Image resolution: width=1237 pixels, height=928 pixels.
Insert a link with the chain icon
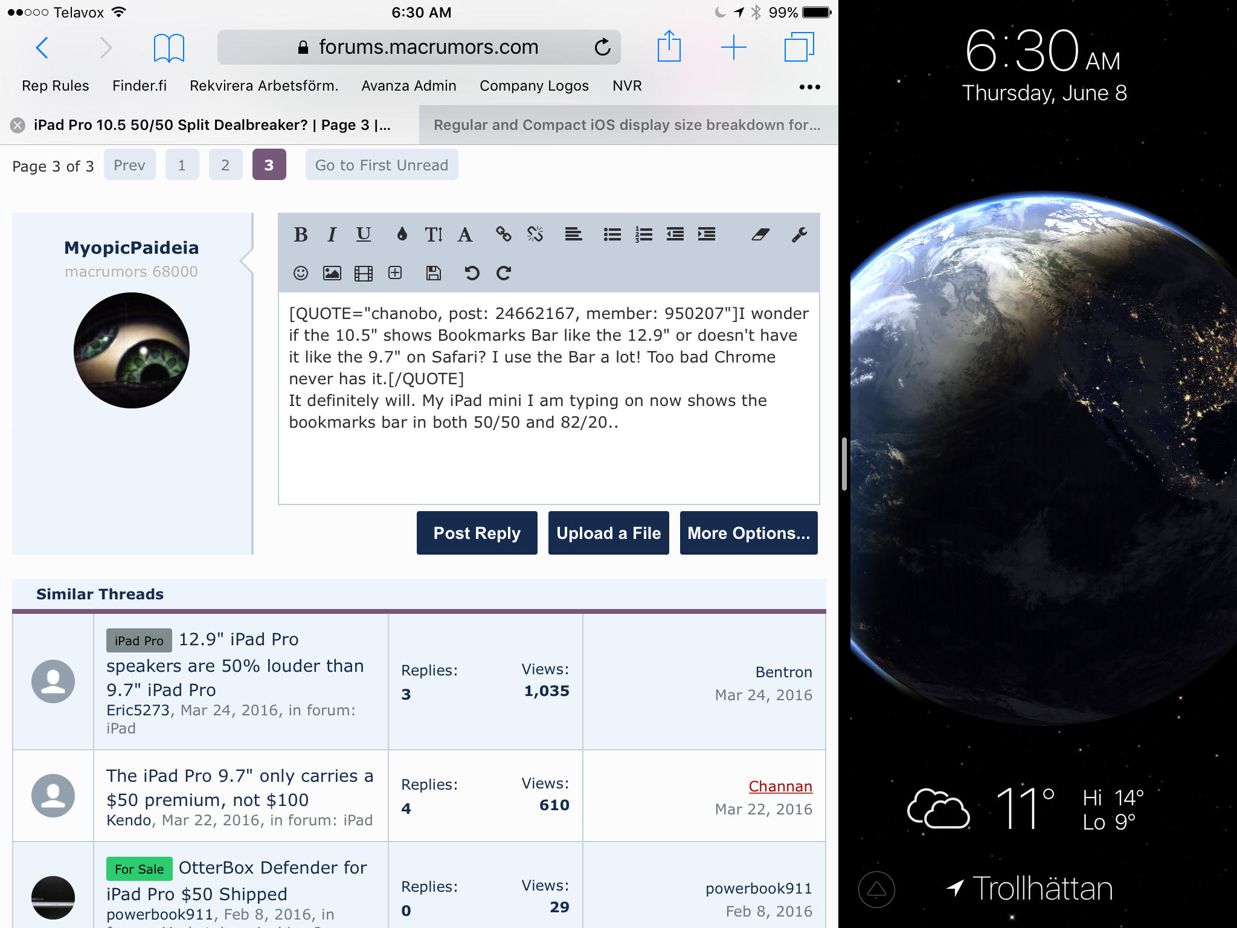[503, 234]
